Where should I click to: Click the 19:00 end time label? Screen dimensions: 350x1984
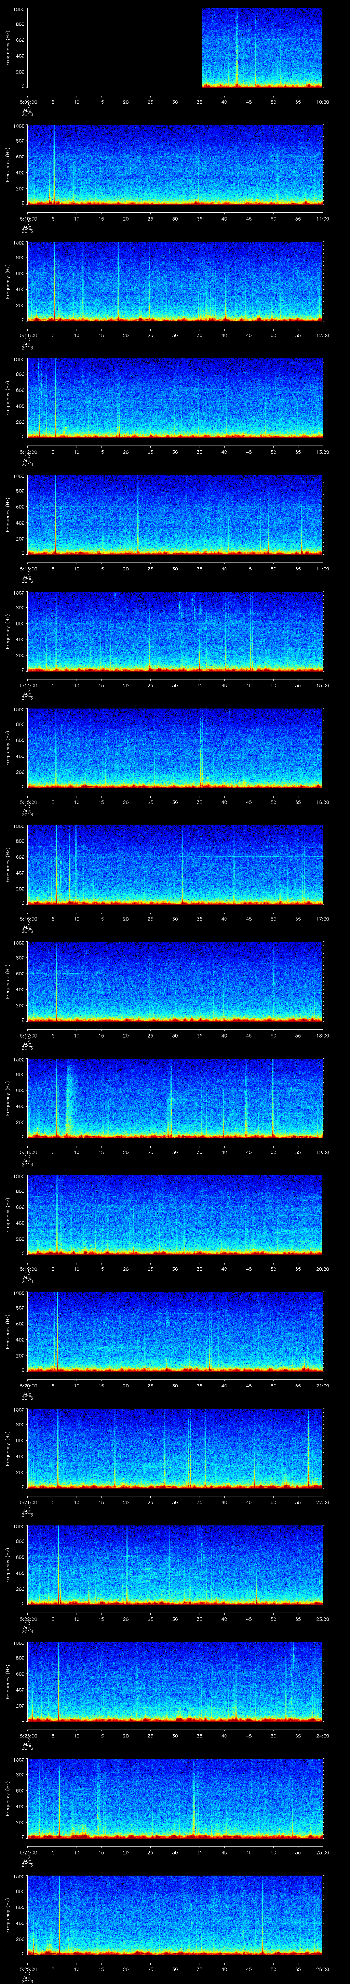pos(323,1152)
